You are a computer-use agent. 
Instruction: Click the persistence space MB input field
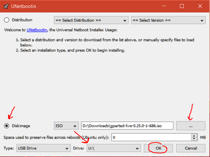point(151,137)
